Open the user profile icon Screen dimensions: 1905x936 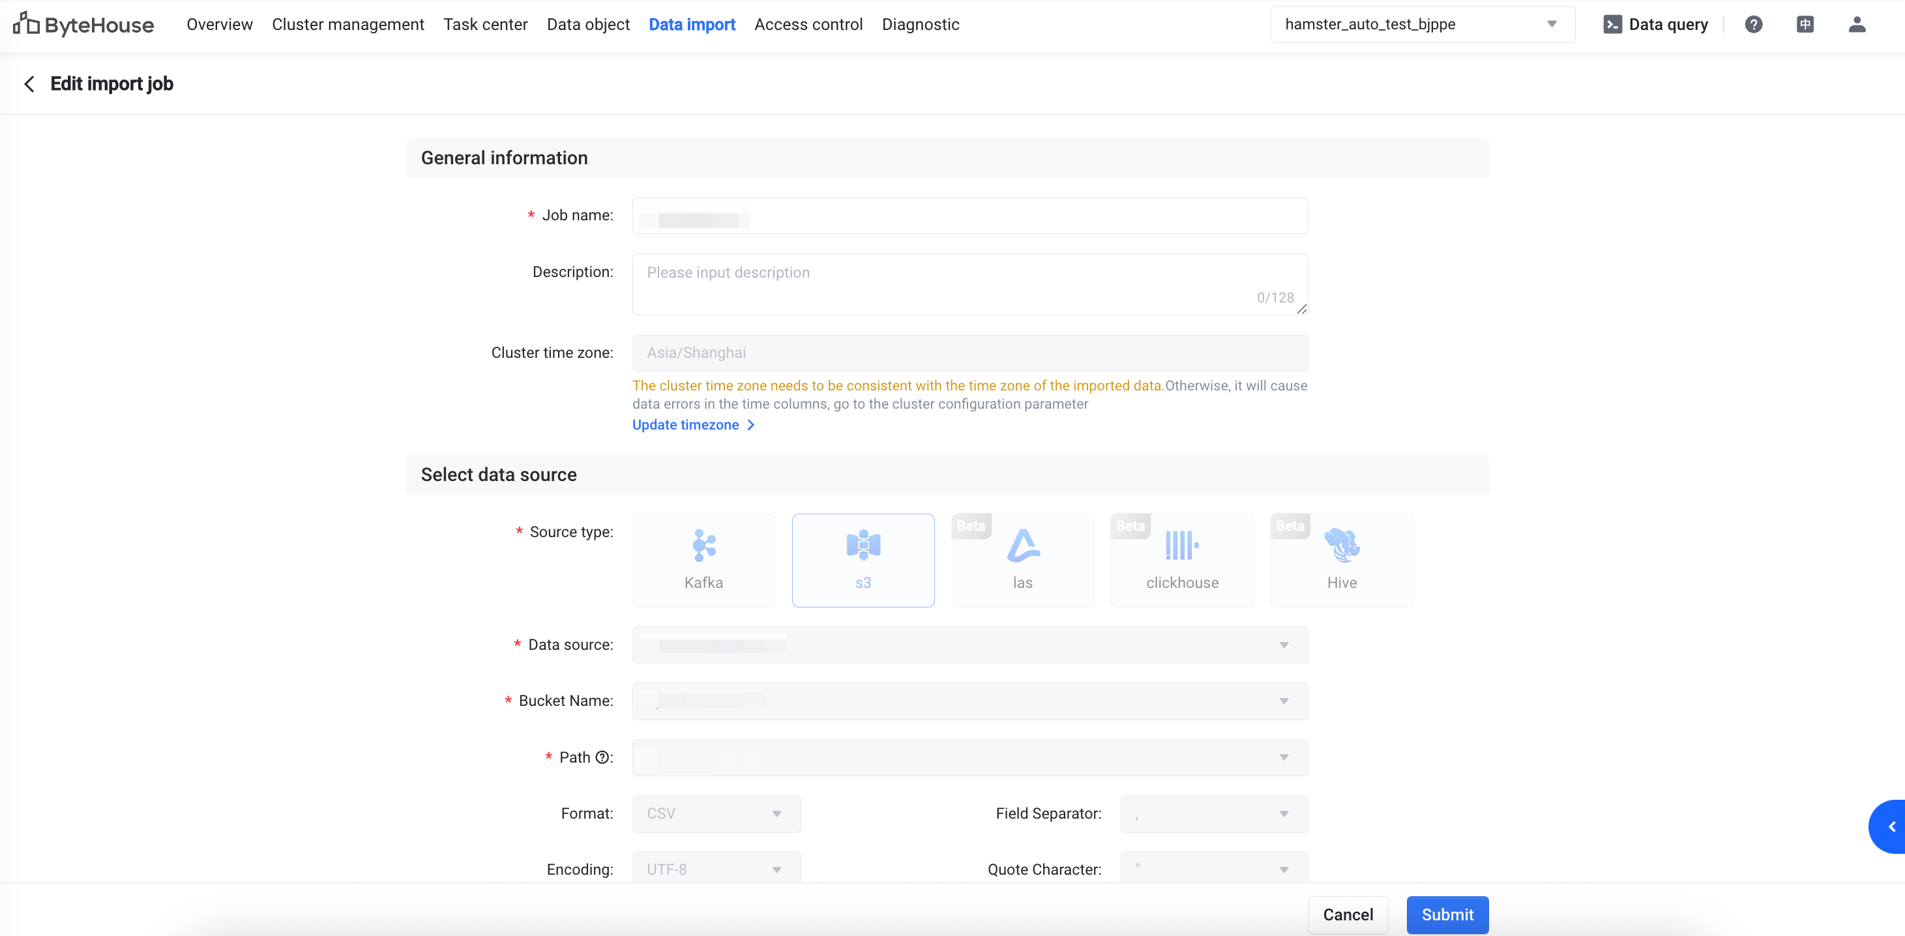[1856, 24]
